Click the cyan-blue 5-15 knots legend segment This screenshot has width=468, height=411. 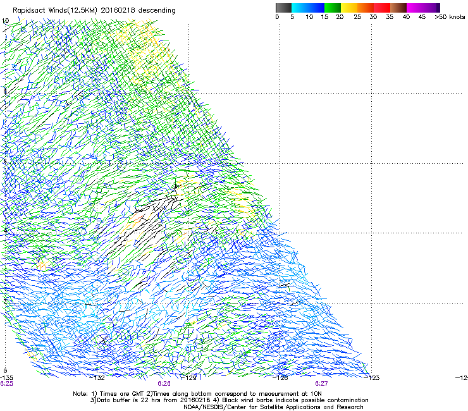[x=308, y=8]
